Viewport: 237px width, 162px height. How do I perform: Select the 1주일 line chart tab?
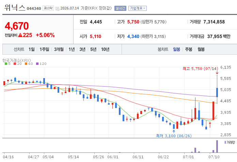tap(44, 49)
